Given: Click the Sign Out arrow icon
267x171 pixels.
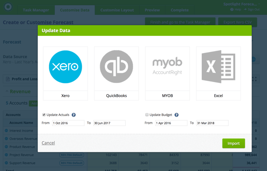Looking at the screenshot, I should (x=245, y=9).
